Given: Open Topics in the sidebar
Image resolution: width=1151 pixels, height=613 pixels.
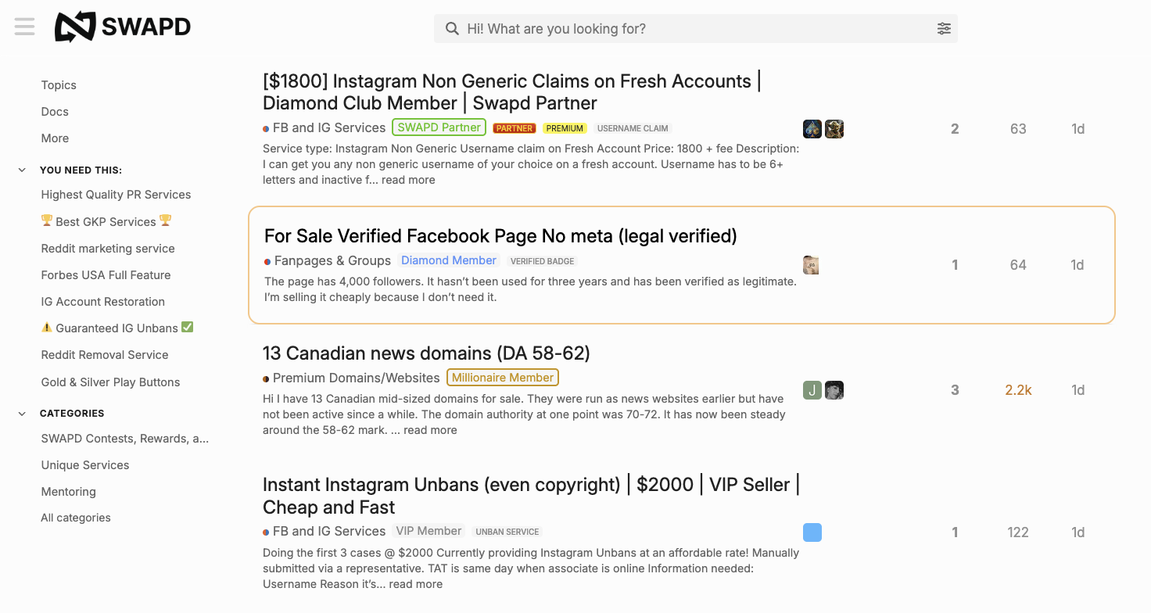Looking at the screenshot, I should pos(59,85).
